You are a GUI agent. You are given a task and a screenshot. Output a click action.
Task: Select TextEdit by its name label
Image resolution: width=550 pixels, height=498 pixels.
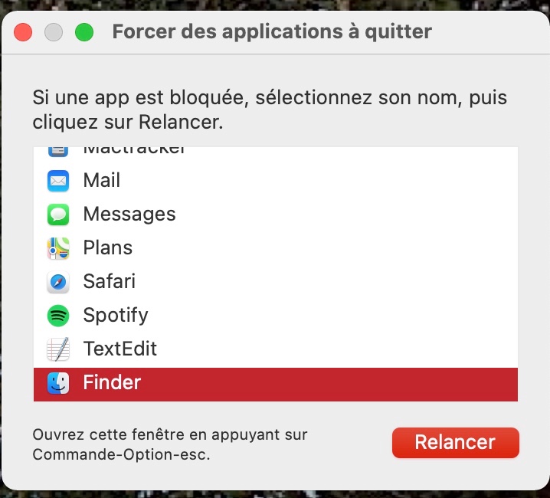[x=119, y=349]
